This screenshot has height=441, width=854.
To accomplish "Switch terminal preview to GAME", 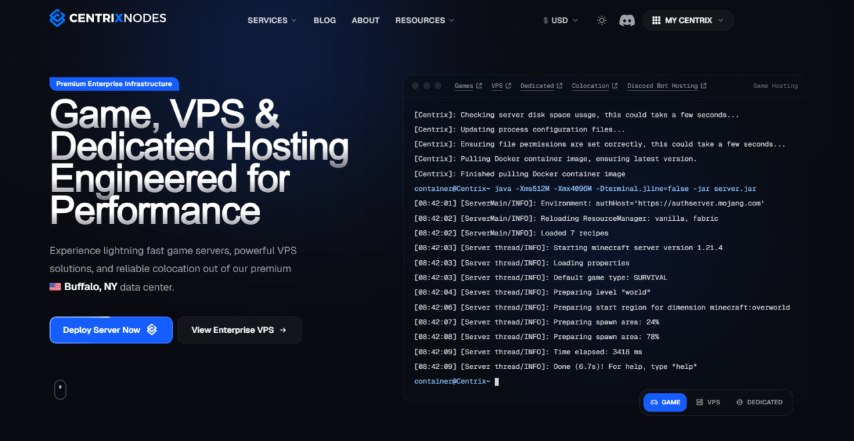I will pyautogui.click(x=665, y=402).
